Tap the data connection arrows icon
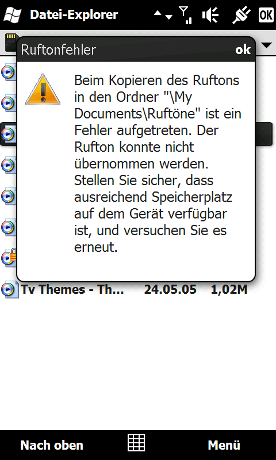The image size is (276, 460). [x=163, y=15]
